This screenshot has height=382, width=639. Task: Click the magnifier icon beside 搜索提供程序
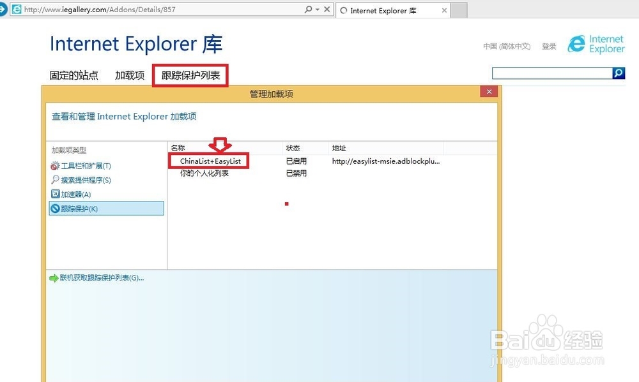pos(55,179)
